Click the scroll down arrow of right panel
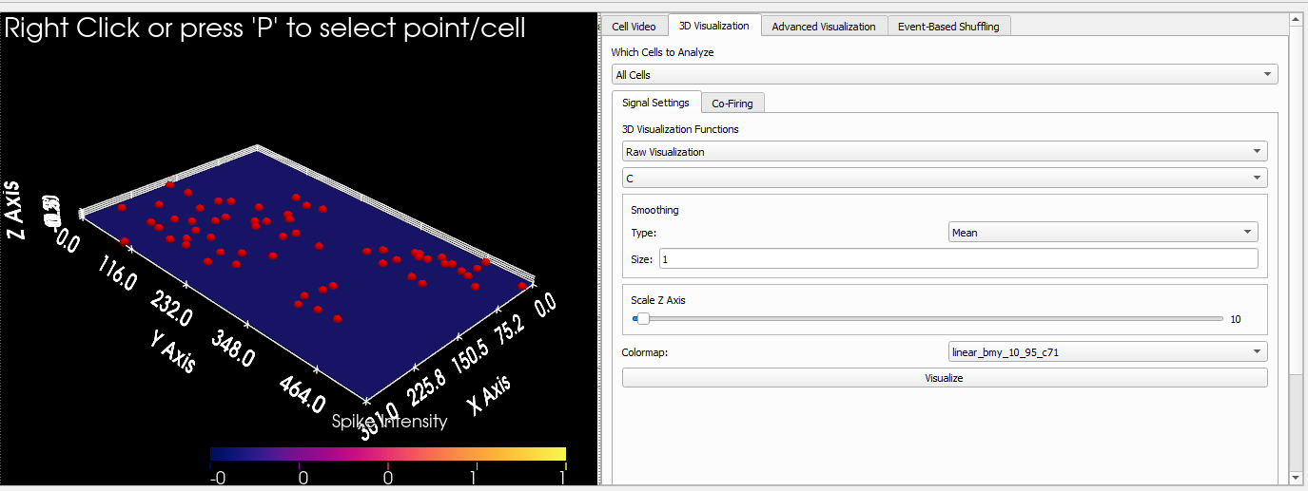The height and width of the screenshot is (491, 1308). click(x=1296, y=477)
